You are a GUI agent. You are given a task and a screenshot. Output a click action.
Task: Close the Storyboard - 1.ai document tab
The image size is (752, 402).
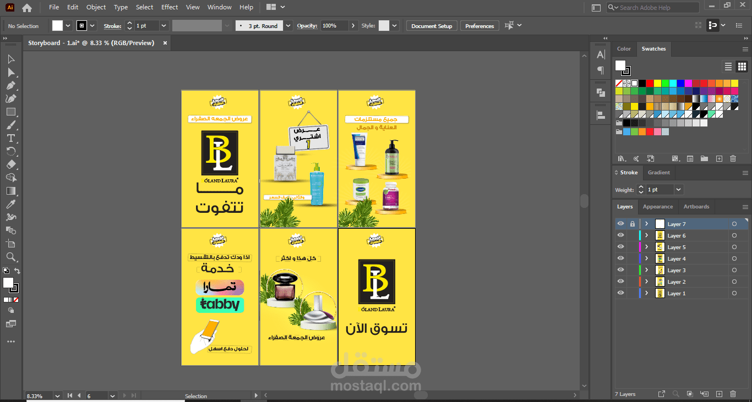point(165,43)
